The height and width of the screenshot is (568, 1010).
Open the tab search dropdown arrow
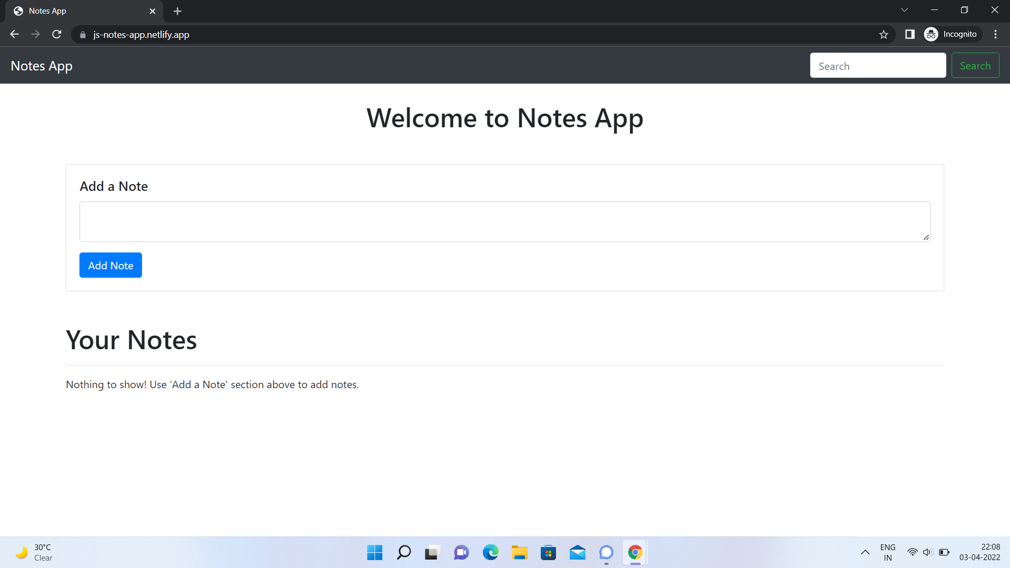904,10
